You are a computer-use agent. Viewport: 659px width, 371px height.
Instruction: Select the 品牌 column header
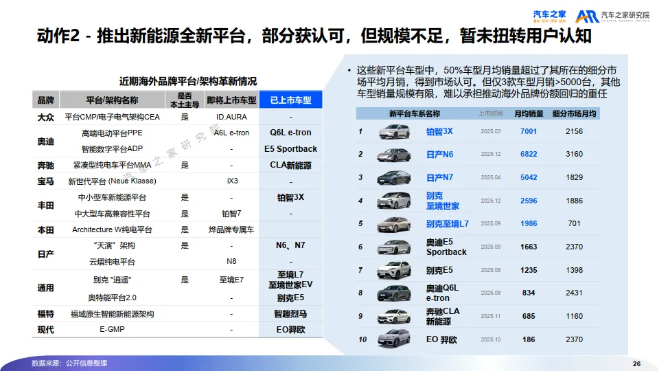tap(46, 100)
